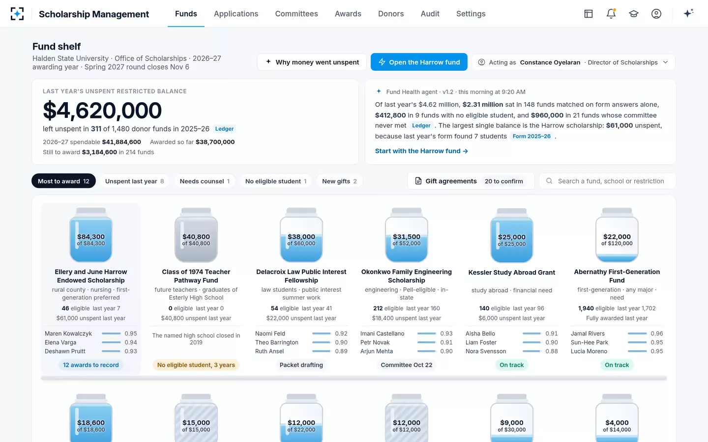Viewport: 708px width, 442px height.
Task: Select the Unspent last year filter
Action: (x=134, y=181)
